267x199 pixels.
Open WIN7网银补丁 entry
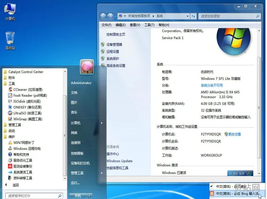[x=21, y=142]
